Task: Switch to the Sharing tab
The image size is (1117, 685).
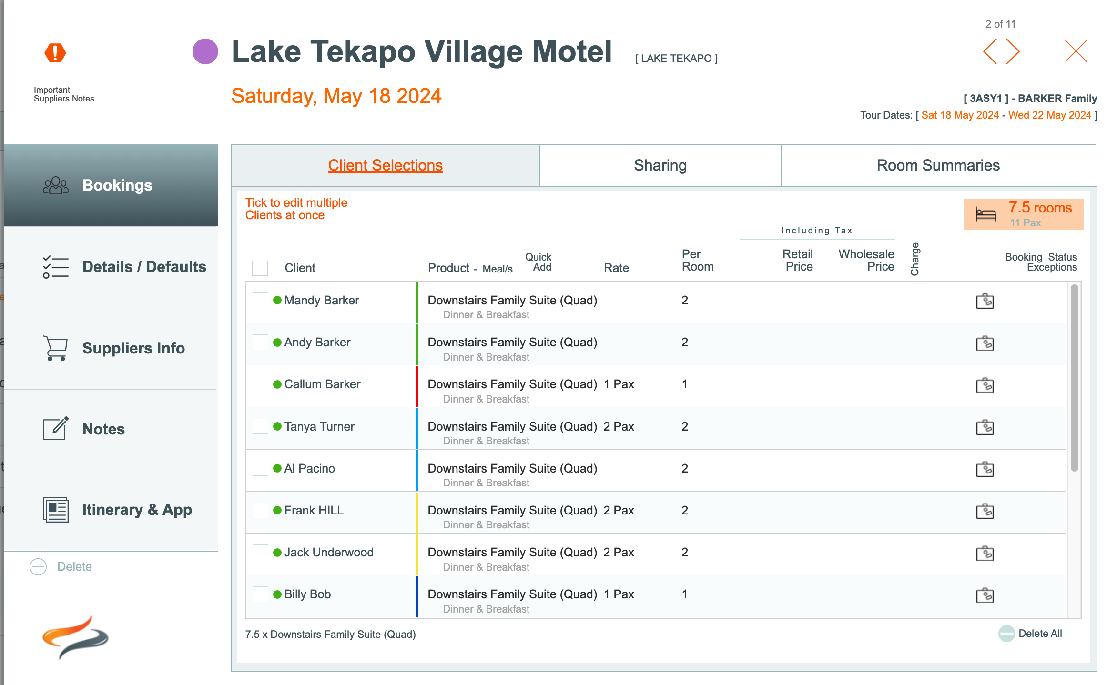Action: 660,165
